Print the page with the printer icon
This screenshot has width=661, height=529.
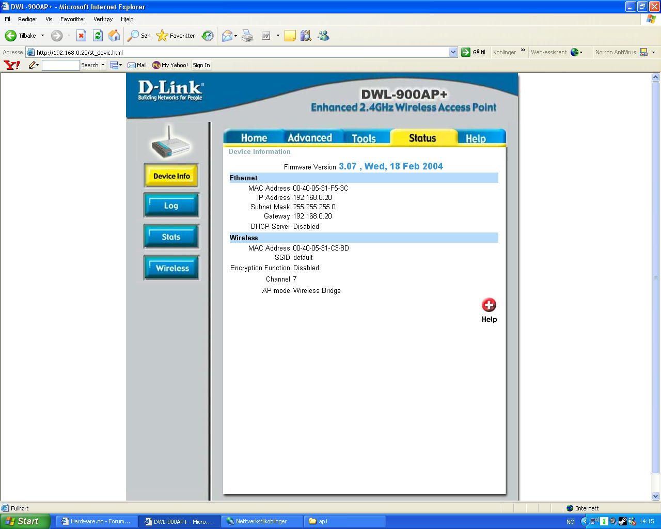pyautogui.click(x=247, y=36)
